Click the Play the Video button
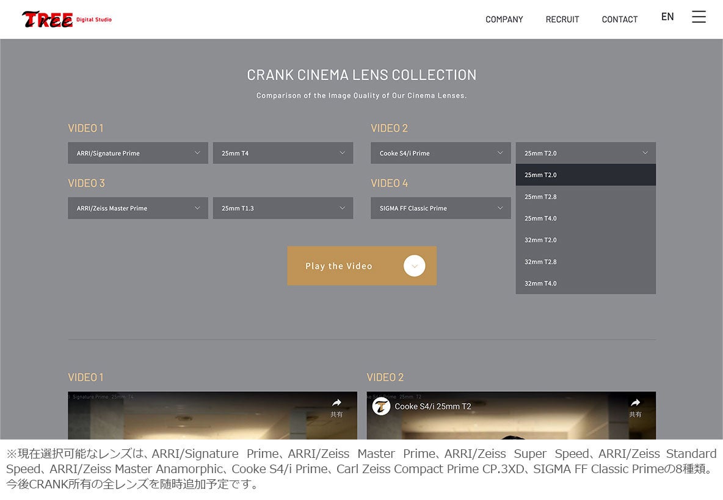The height and width of the screenshot is (500, 723). pos(362,266)
